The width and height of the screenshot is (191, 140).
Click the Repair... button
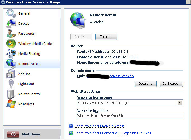click(81, 37)
